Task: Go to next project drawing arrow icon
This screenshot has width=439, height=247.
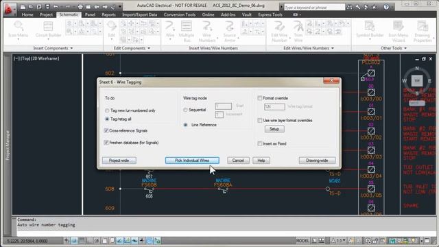Action: 105,7
